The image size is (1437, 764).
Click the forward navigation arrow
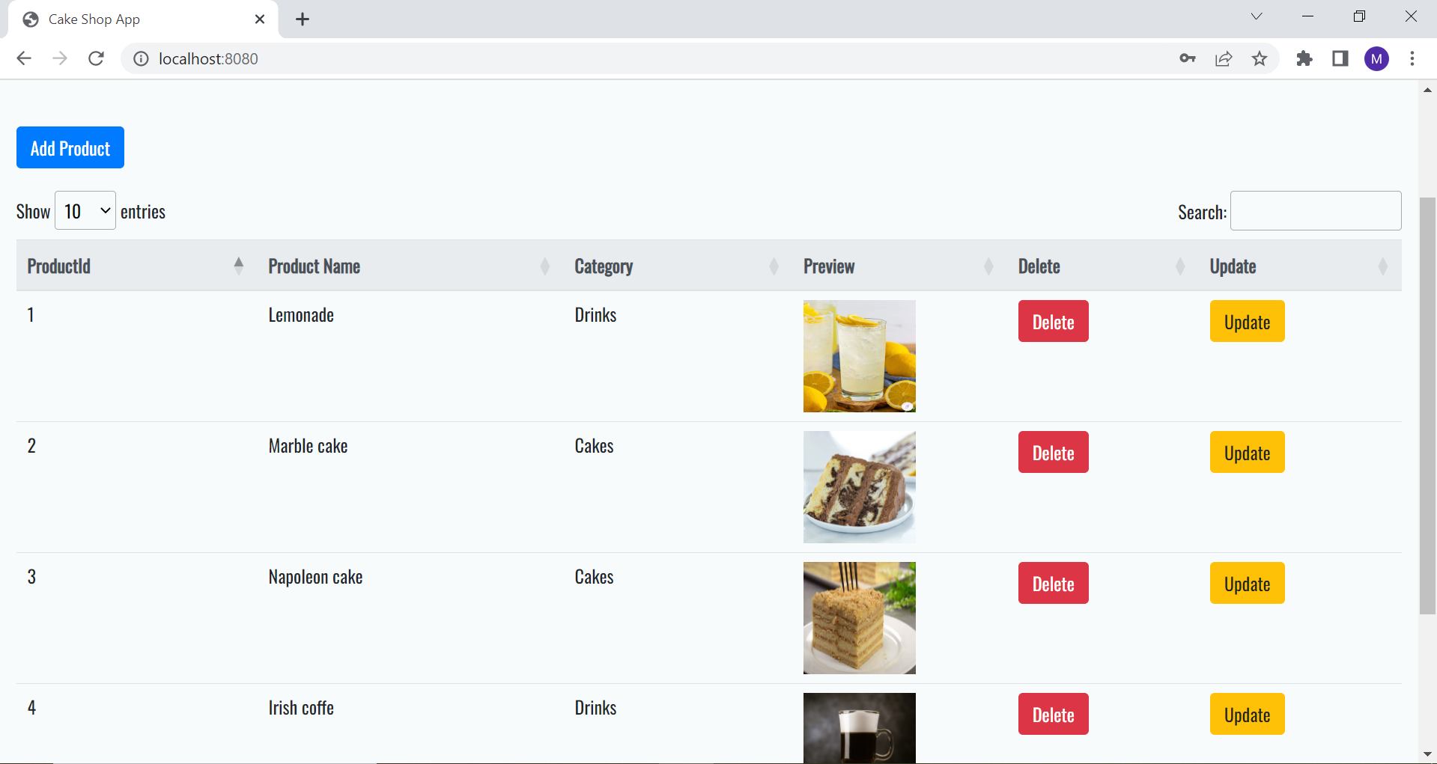click(60, 58)
